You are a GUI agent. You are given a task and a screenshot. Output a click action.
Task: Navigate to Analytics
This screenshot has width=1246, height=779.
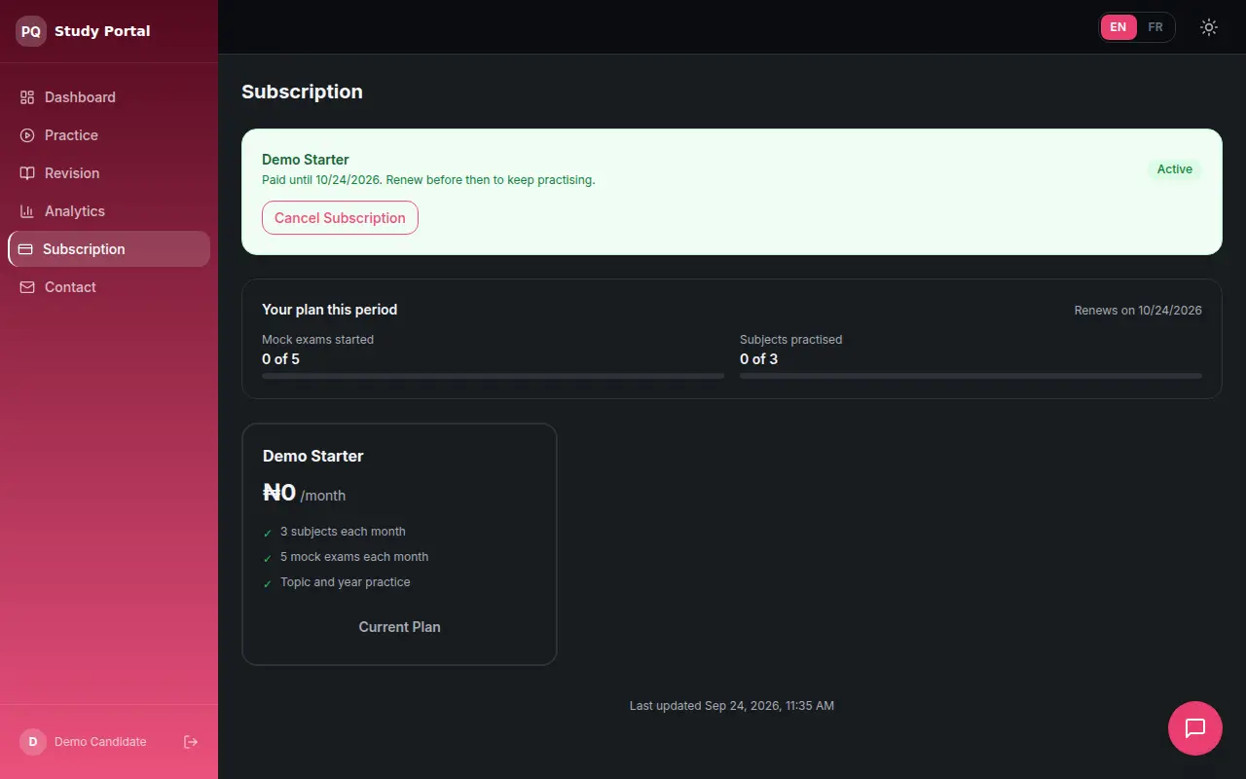(x=109, y=211)
